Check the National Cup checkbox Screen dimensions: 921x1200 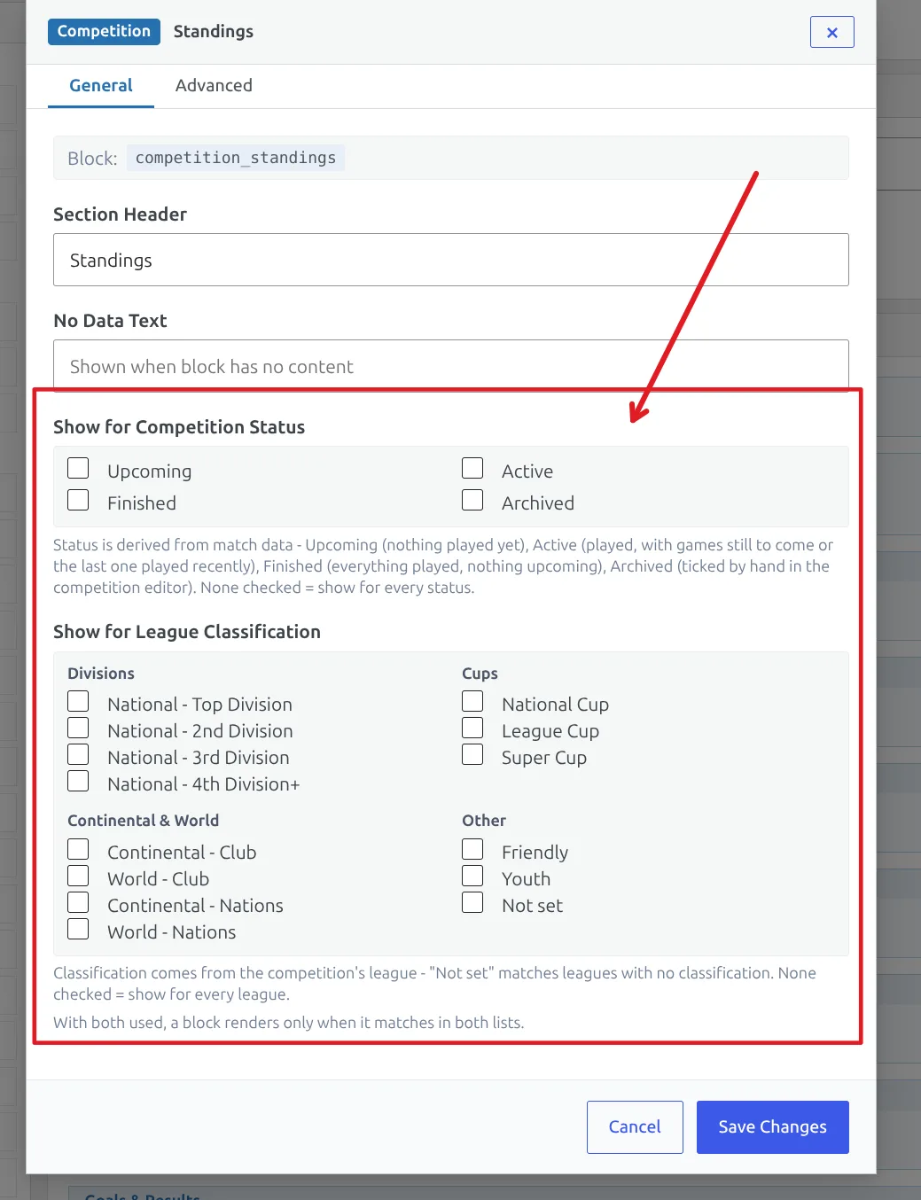tap(472, 701)
